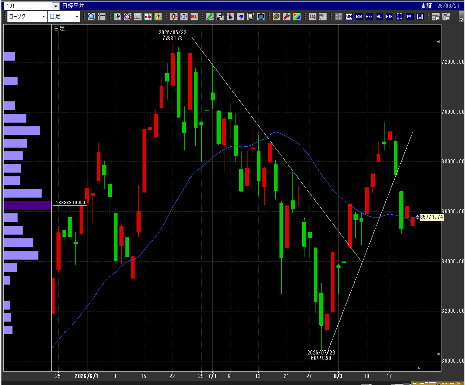Toggle the Log scale button
Viewport: 465px width, 385px height.
coord(313,17)
